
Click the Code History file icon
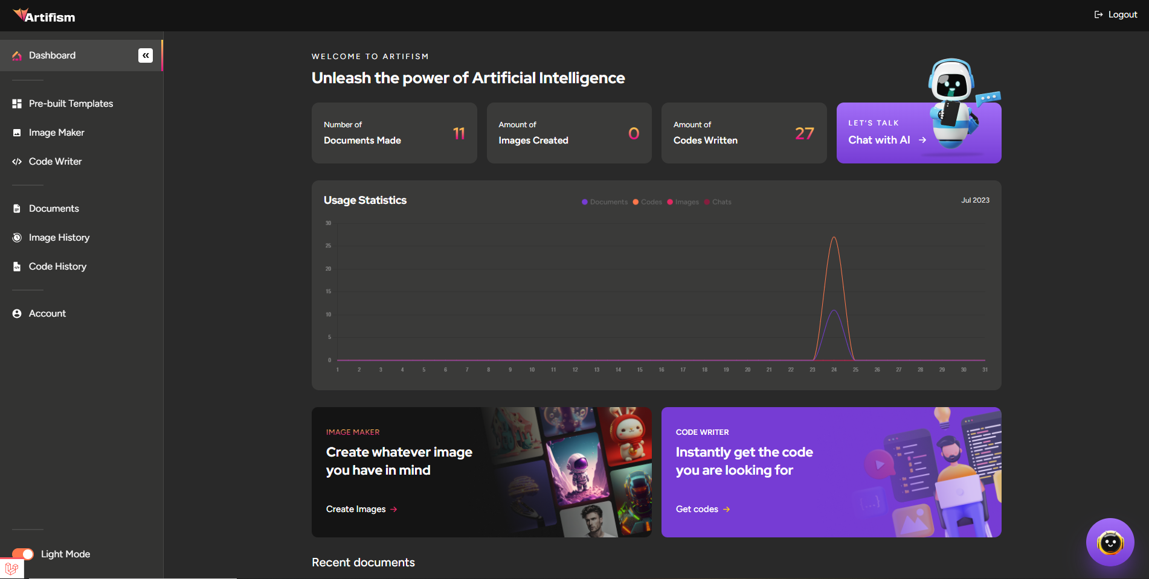click(x=17, y=267)
